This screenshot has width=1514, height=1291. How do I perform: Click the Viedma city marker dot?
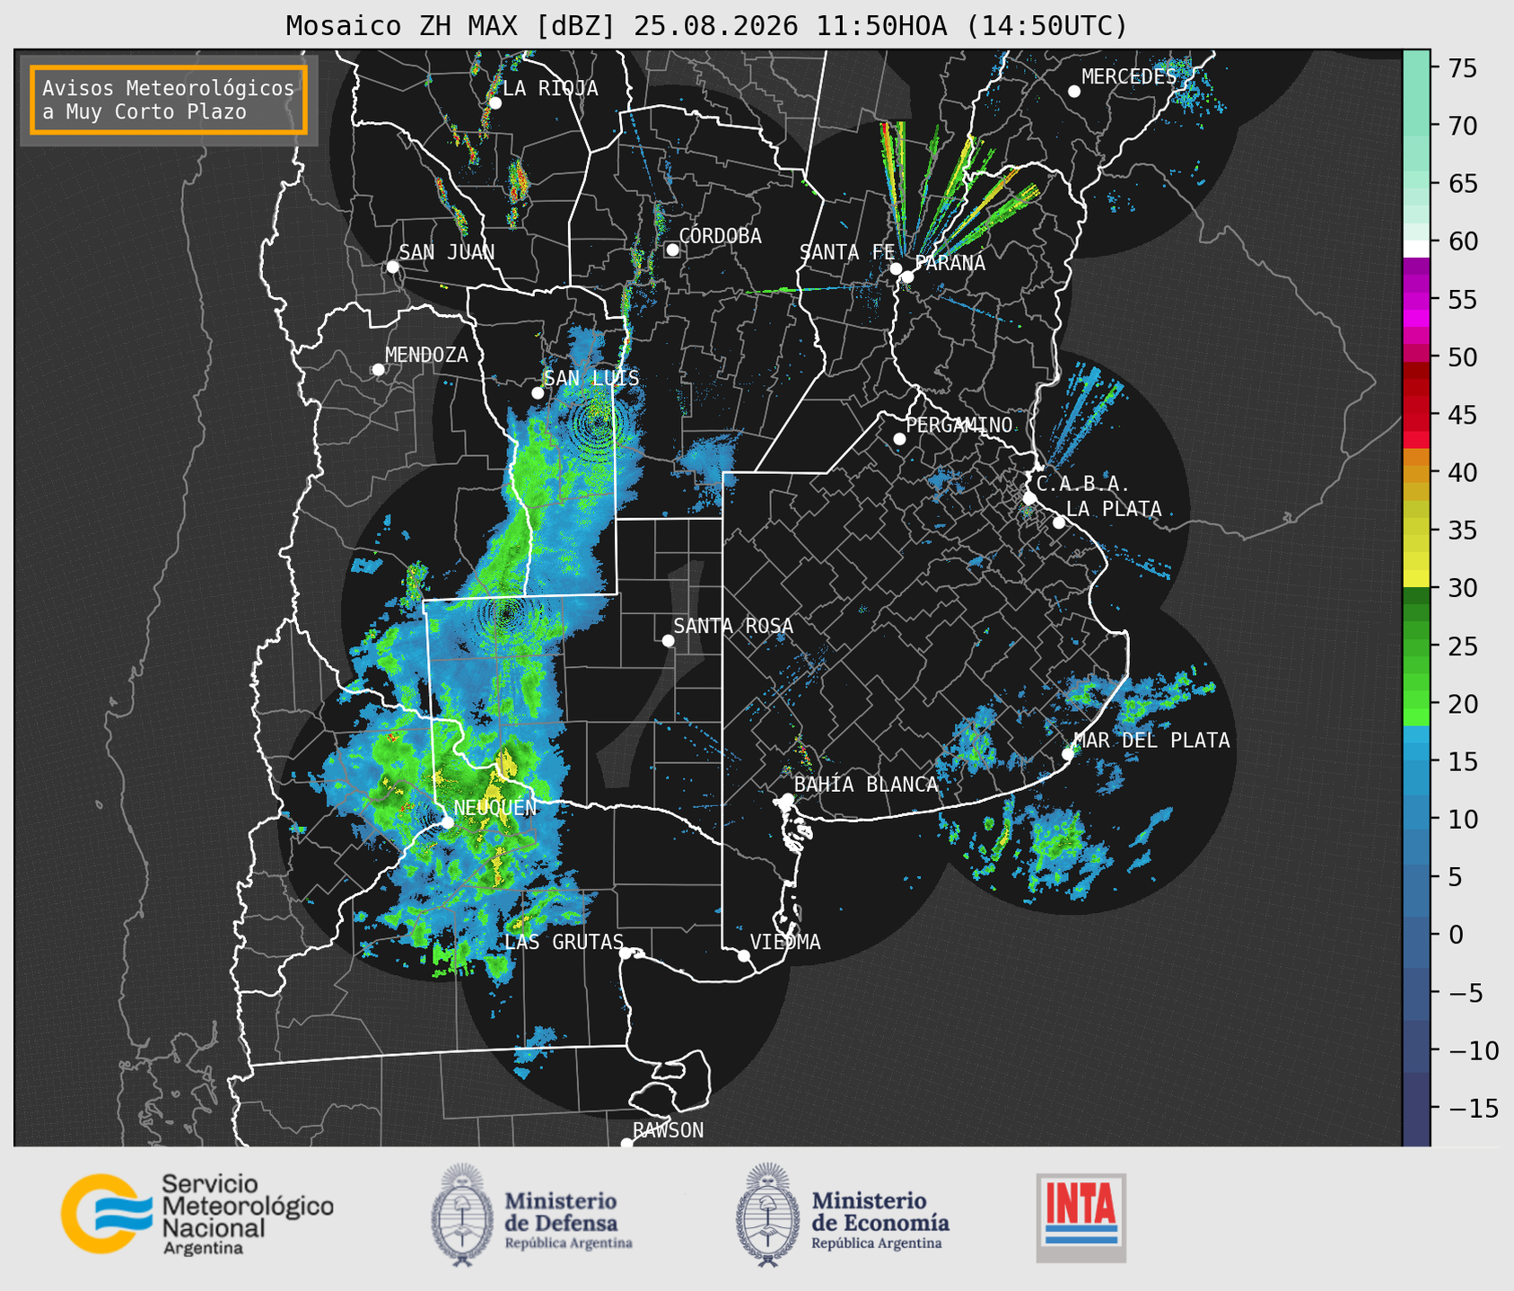[x=743, y=955]
